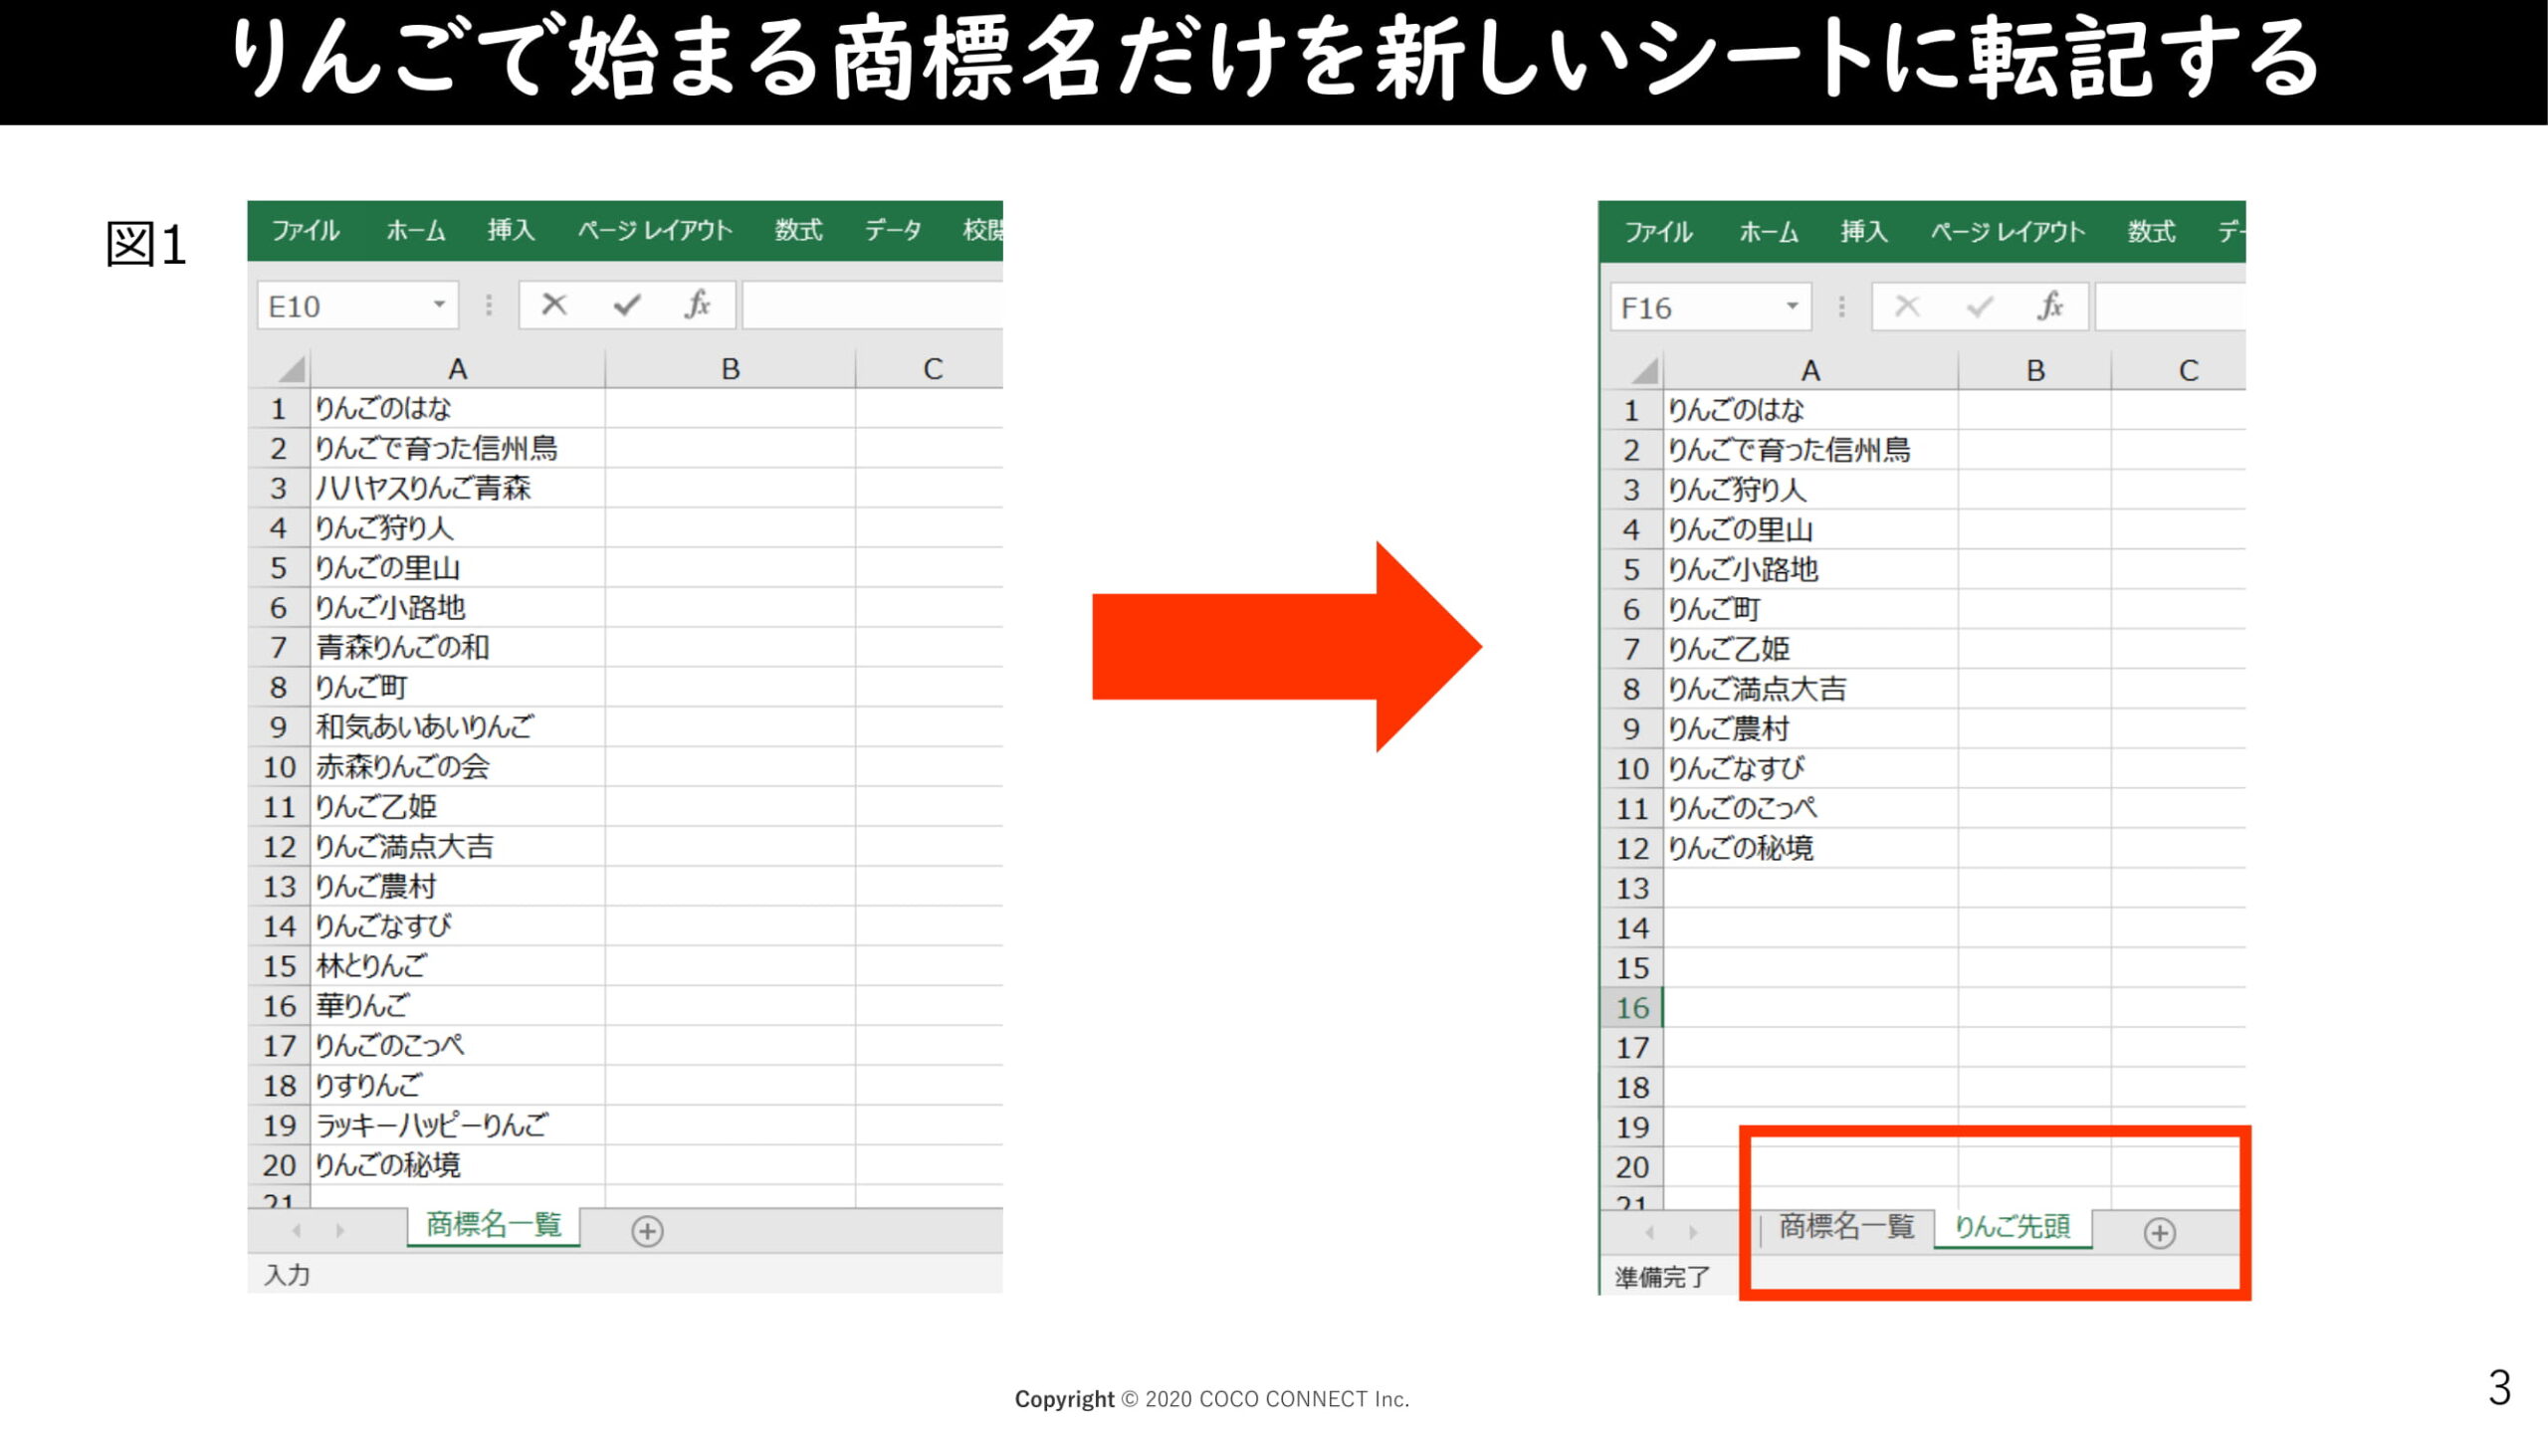Select column B header in right Excel
This screenshot has height=1433, width=2548.
pyautogui.click(x=2034, y=371)
